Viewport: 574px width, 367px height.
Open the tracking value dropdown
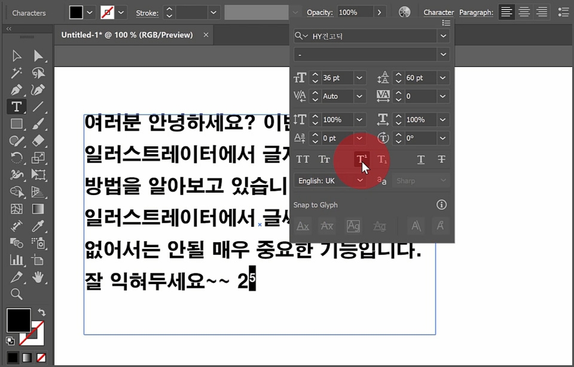(x=442, y=97)
